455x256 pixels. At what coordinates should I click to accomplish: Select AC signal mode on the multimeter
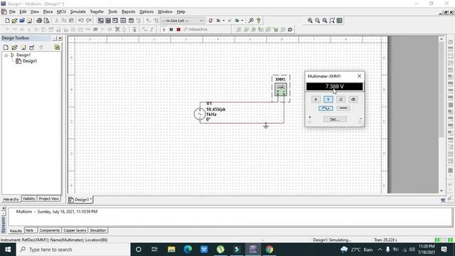pos(326,108)
